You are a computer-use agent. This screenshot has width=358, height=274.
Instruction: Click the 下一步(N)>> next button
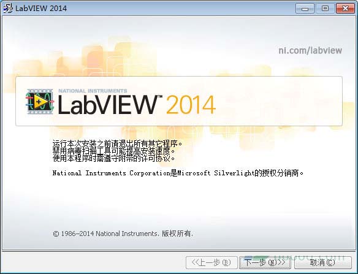click(x=265, y=262)
